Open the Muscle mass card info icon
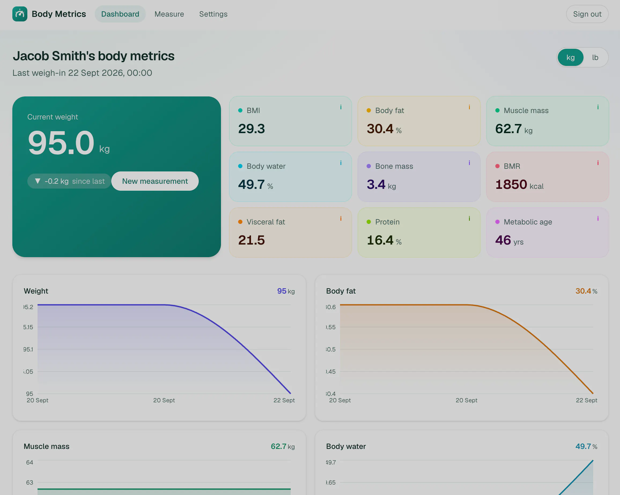620x495 pixels. click(598, 107)
